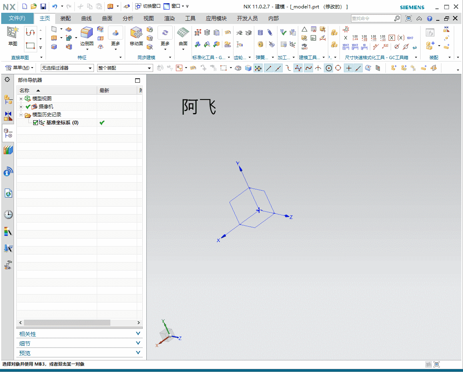The height and width of the screenshot is (372, 463).
Task: Toggle the Point on Face snap option
Action: click(368, 68)
